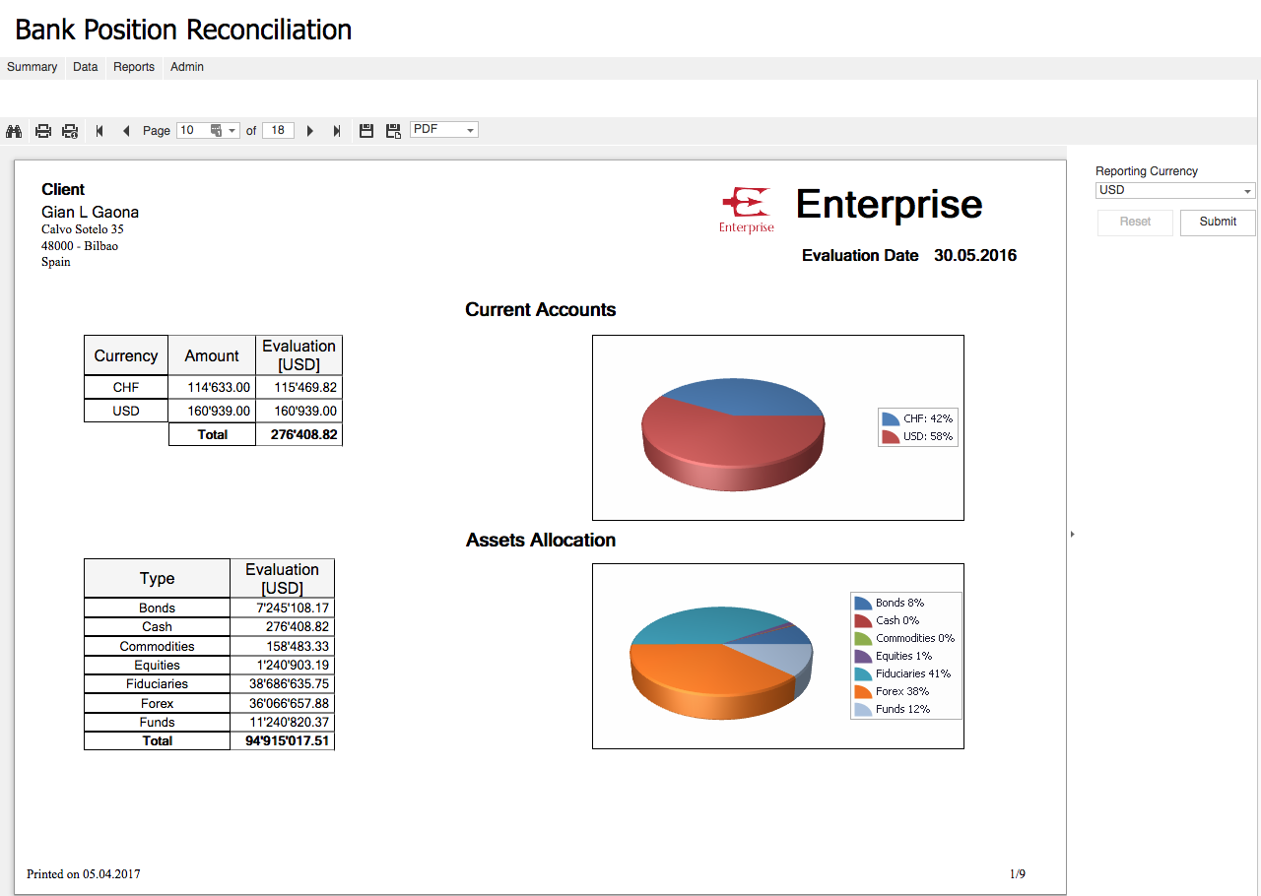Go to the previous page
Viewport: 1261px width, 896px height.
125,131
